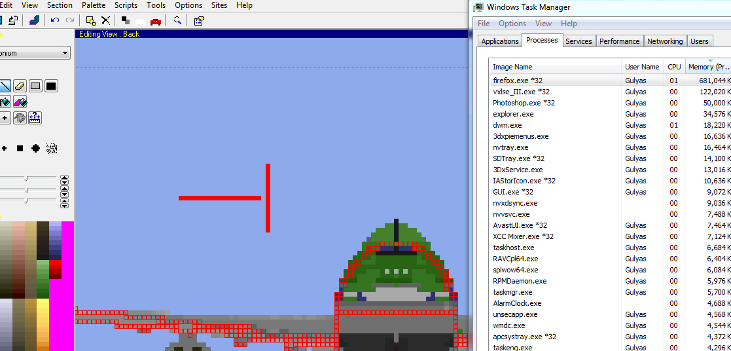Select the measure ruler tool
This screenshot has width=731, height=351.
click(x=35, y=118)
